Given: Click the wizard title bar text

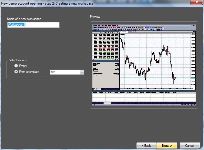Looking at the screenshot, I should pyautogui.click(x=47, y=4).
